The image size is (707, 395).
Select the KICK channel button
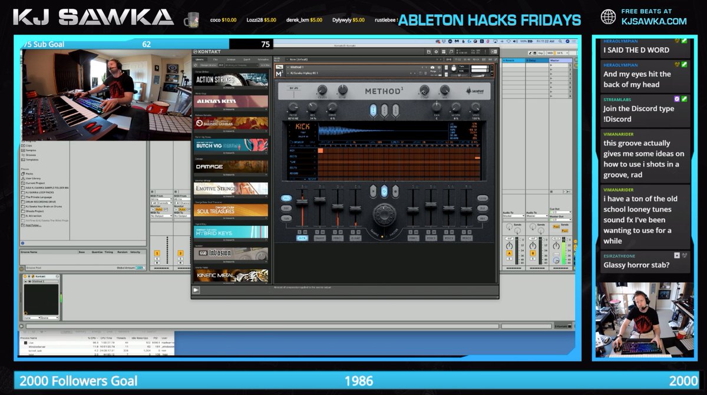(x=302, y=238)
